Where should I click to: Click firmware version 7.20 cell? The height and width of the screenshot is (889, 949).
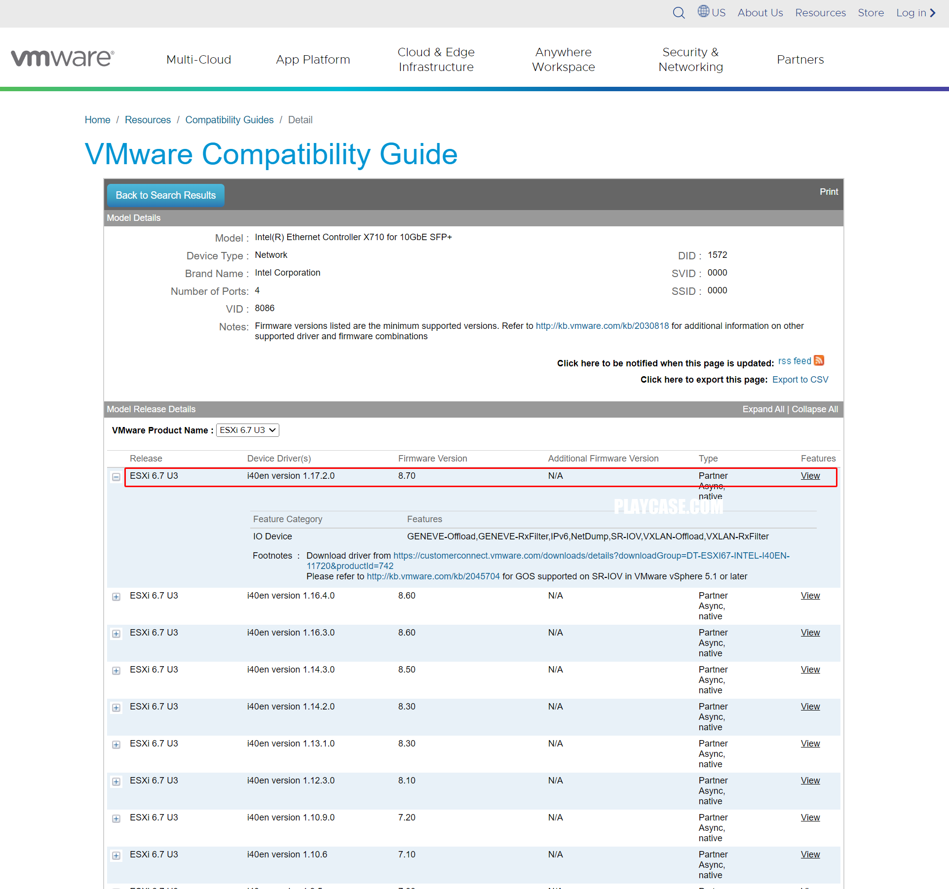tap(407, 818)
